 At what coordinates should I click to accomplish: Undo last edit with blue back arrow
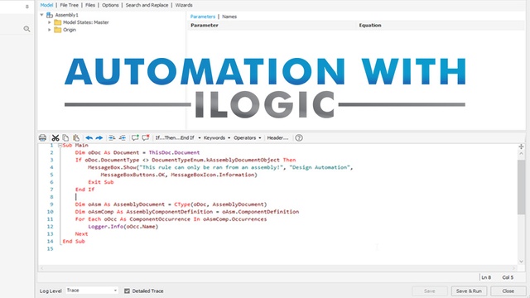[x=89, y=138]
